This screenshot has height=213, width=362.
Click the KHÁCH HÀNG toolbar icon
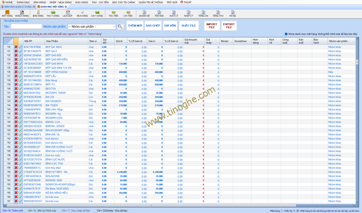[22, 13]
